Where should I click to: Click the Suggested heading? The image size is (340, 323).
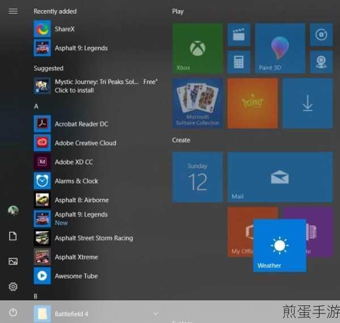pos(49,69)
